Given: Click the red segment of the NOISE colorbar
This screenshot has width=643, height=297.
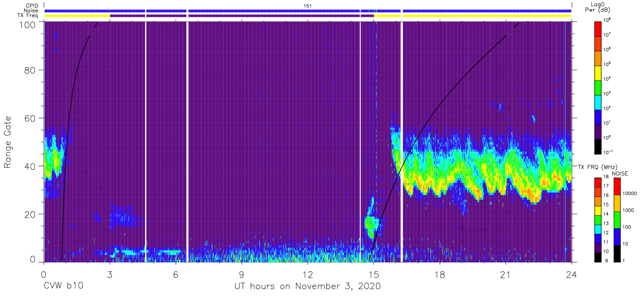Looking at the screenshot, I should coord(616,186).
